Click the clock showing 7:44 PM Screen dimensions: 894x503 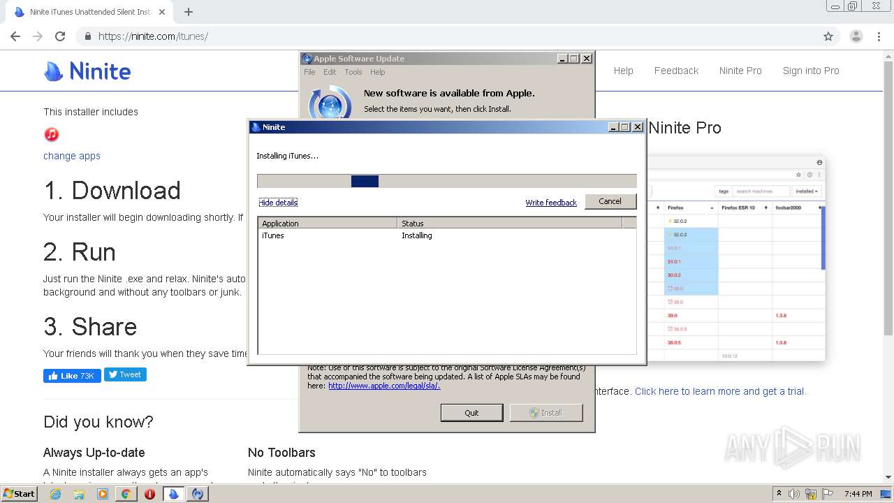click(858, 494)
